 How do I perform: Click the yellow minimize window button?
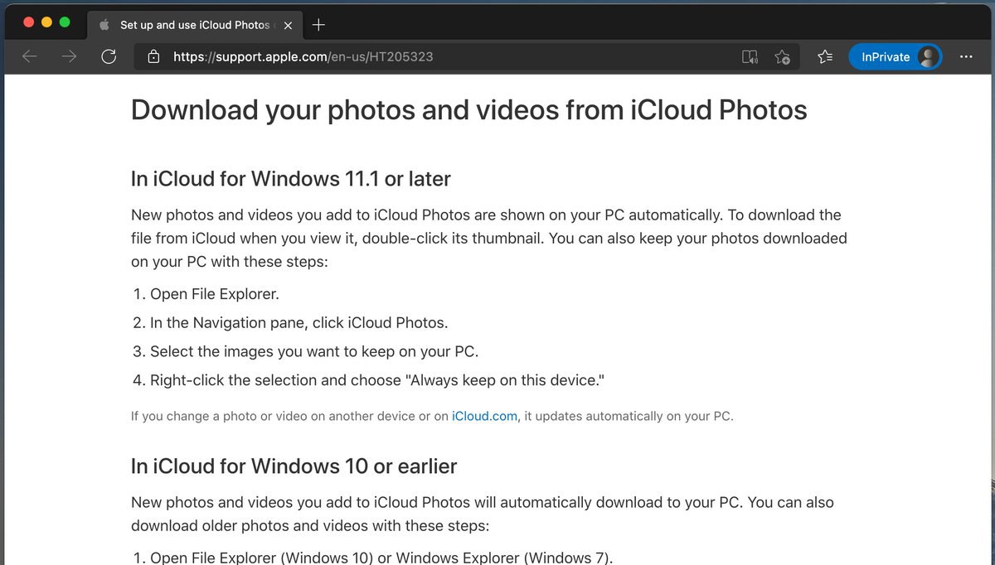click(x=46, y=22)
